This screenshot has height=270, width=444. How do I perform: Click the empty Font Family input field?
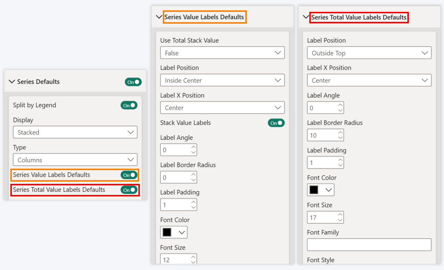pos(369,245)
